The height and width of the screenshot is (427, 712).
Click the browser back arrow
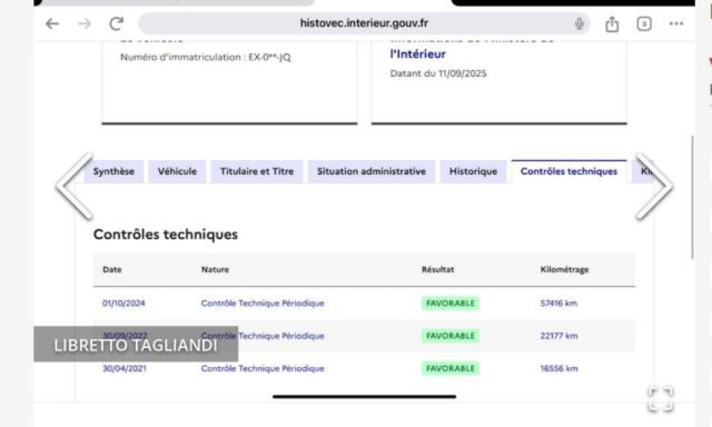point(51,23)
